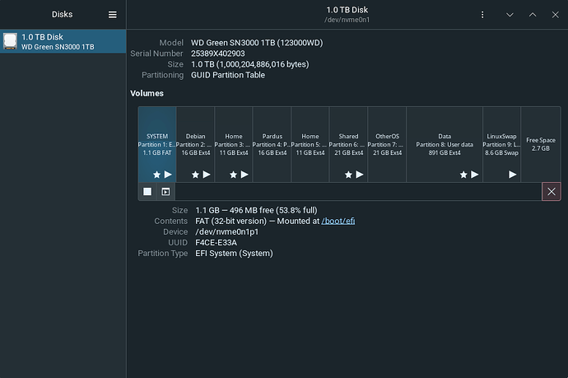Screen dimensions: 568x378
Task: Click the play icon on Home Partition 3
Action: click(x=244, y=175)
